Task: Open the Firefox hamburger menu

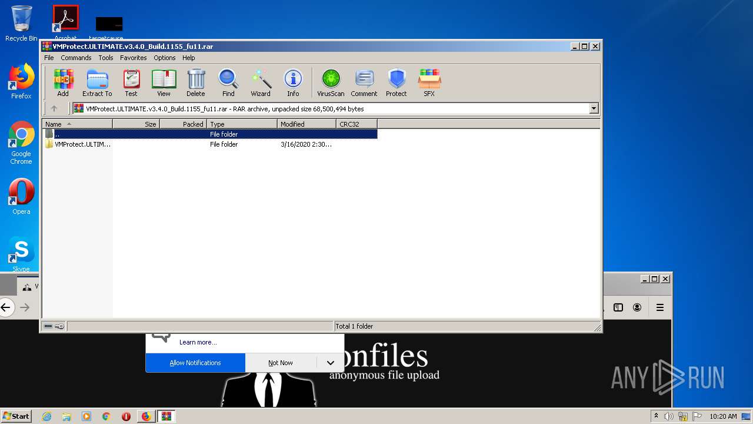Action: (660, 307)
